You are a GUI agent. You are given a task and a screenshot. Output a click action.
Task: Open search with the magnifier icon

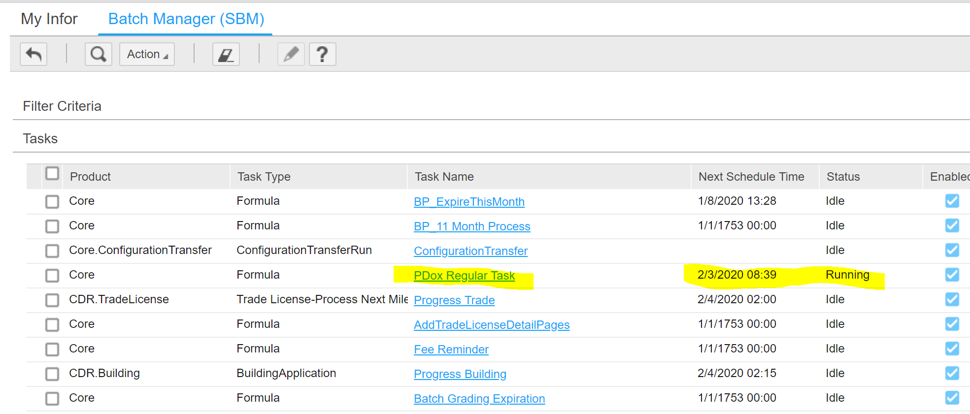(99, 54)
